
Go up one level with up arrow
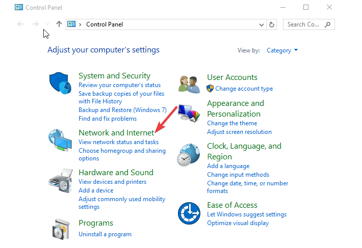[59, 24]
